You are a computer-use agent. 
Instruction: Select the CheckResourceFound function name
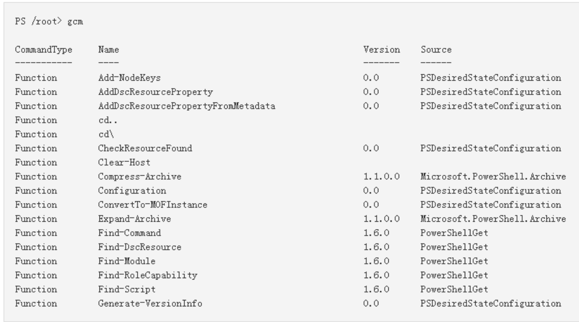tap(145, 148)
